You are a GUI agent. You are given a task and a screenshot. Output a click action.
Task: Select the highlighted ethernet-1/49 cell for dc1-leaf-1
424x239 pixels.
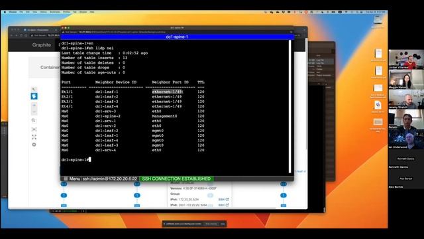(x=168, y=92)
